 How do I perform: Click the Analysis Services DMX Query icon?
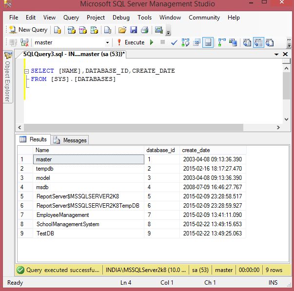coord(83,30)
